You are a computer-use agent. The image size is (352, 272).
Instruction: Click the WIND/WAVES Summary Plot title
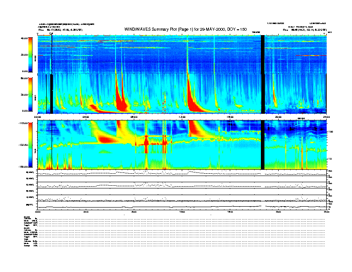point(185,29)
